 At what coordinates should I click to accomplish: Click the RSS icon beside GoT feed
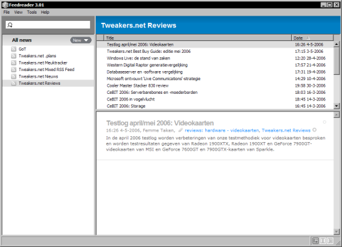point(14,49)
